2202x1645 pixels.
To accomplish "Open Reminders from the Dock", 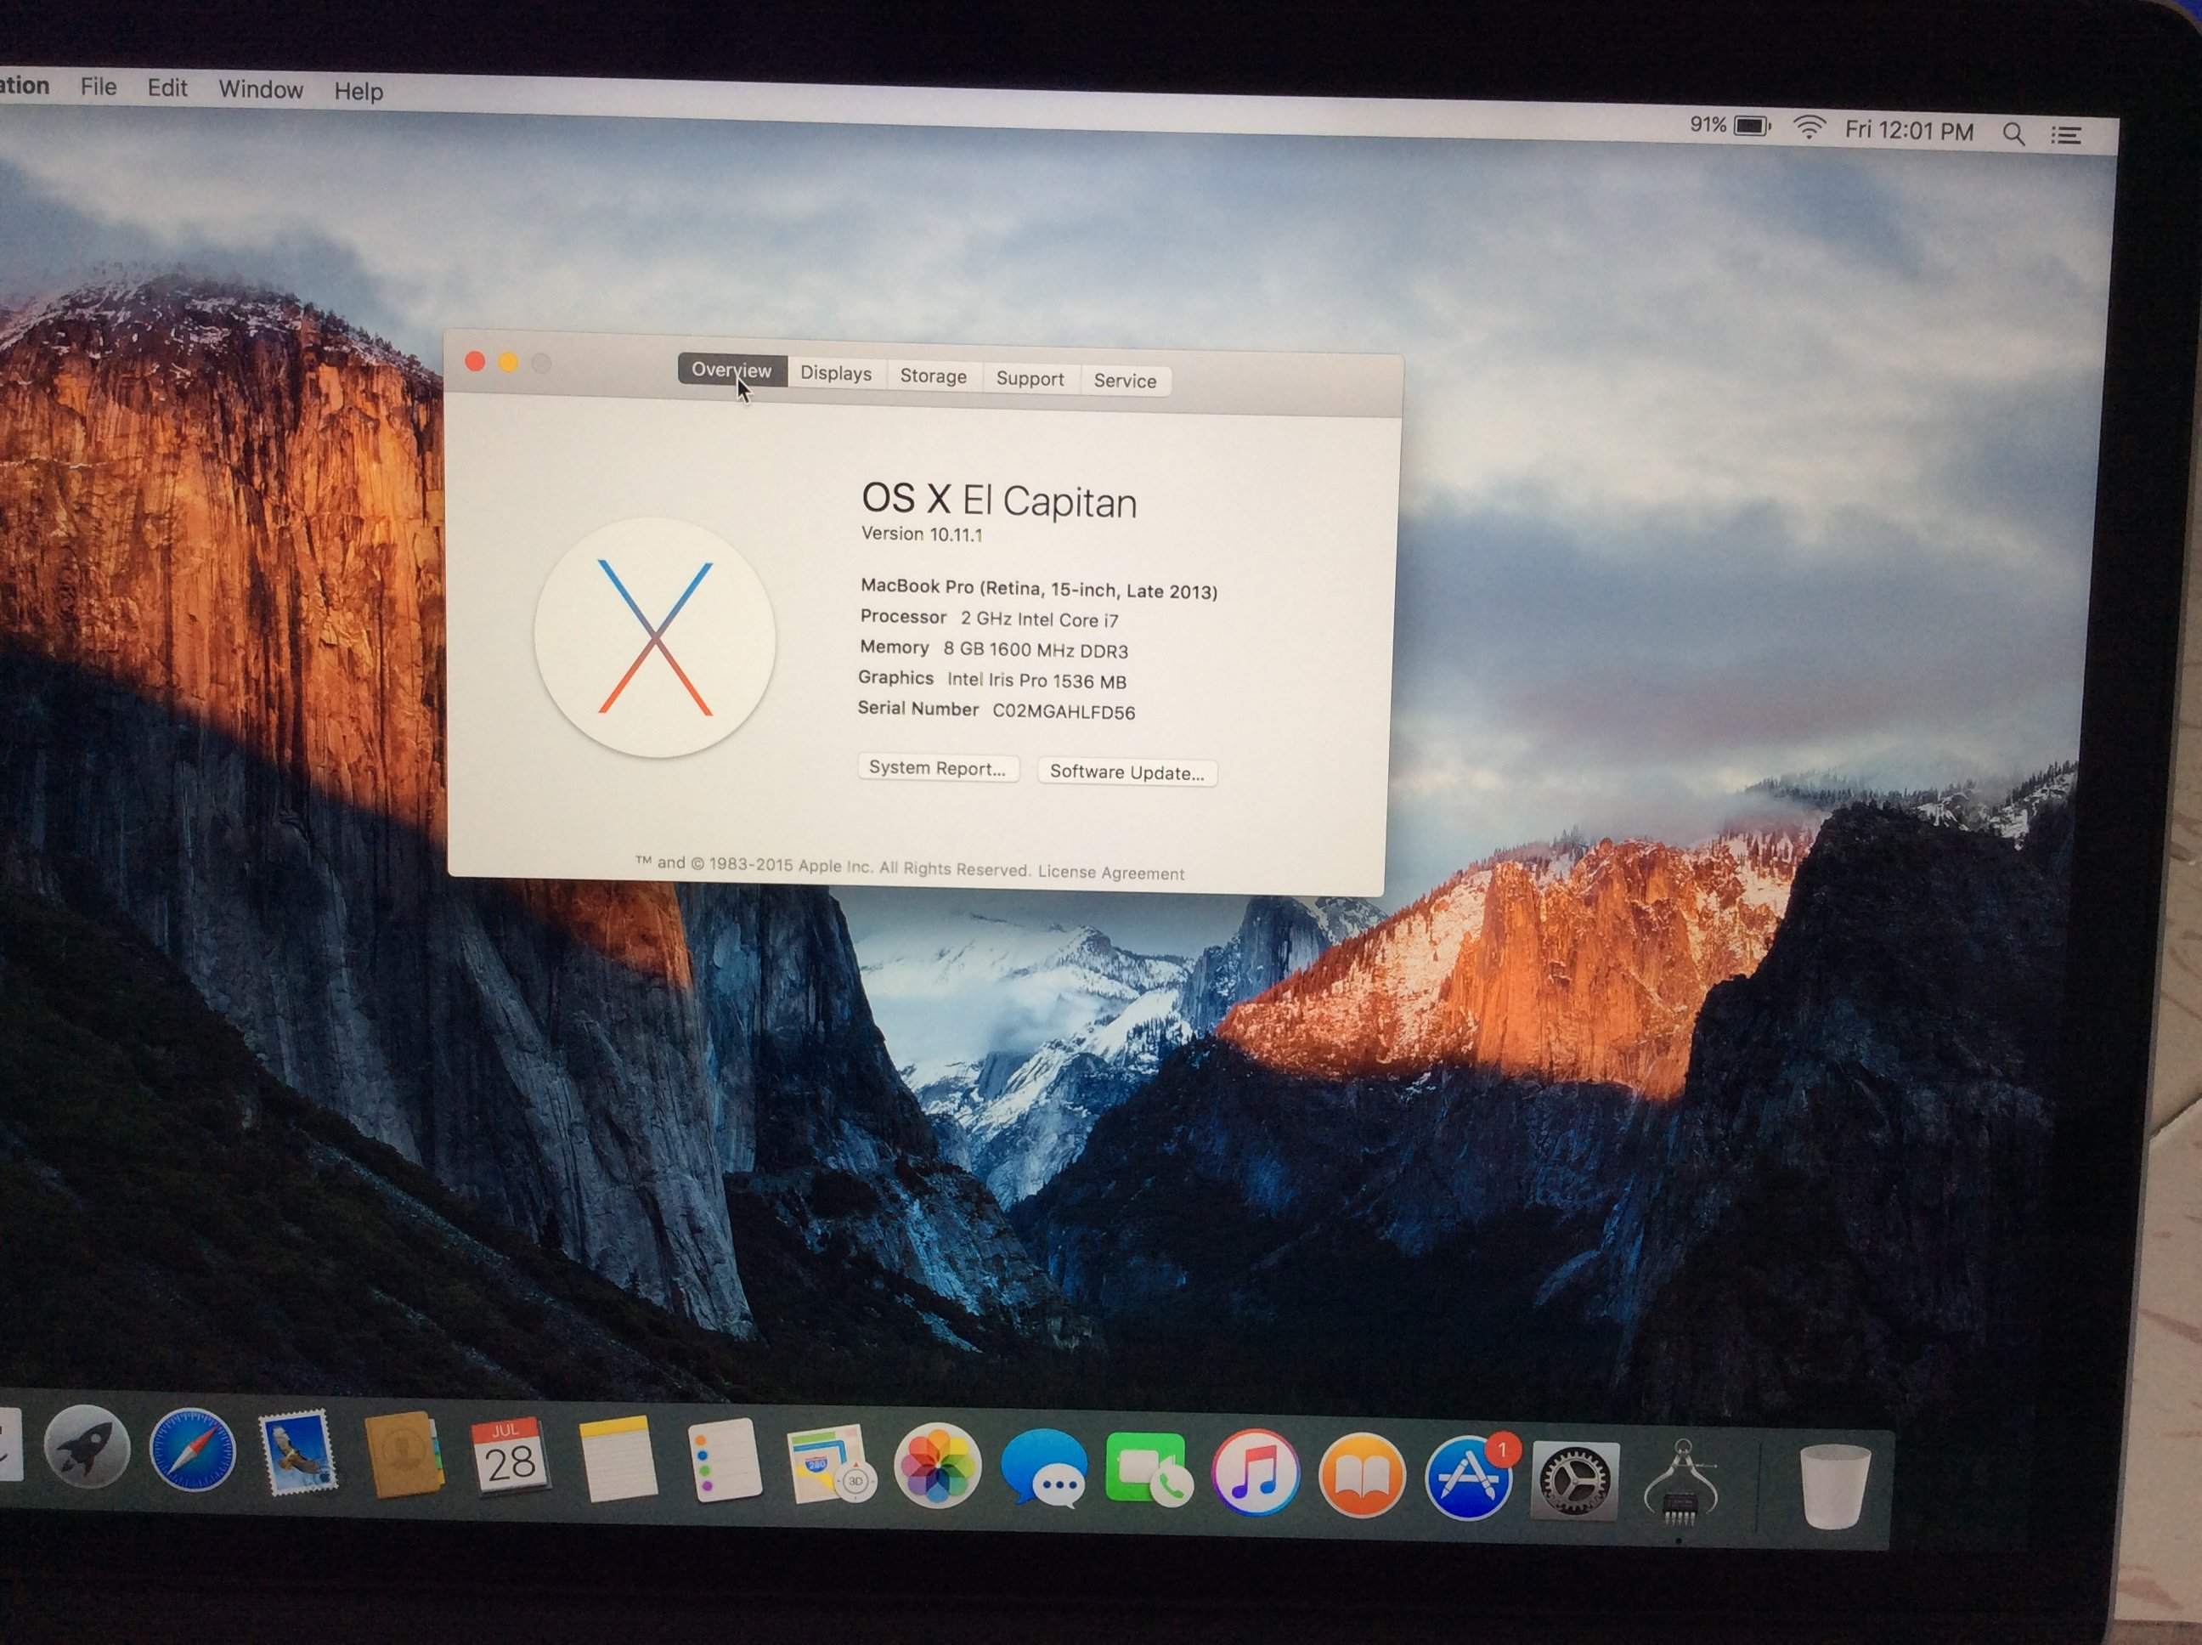I will coord(725,1461).
